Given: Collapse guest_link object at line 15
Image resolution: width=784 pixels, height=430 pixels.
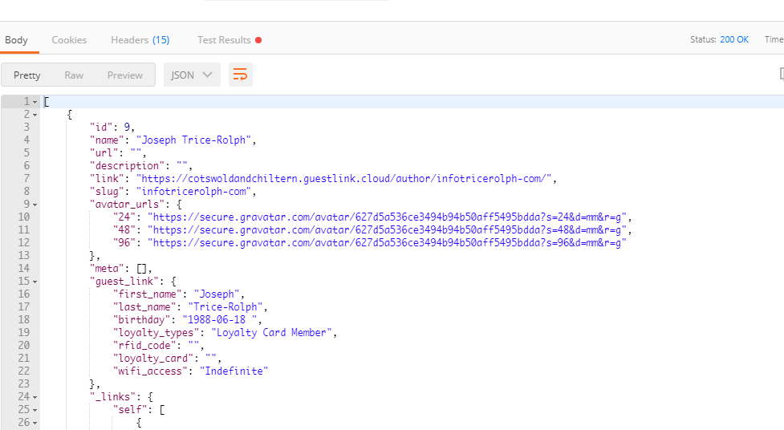Looking at the screenshot, I should (35, 282).
